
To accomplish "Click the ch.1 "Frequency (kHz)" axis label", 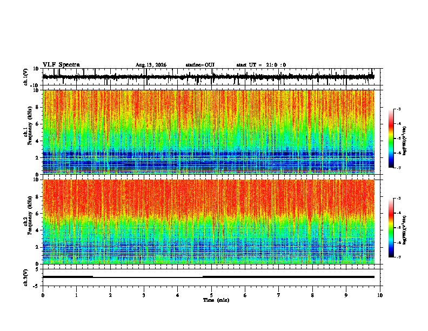I will point(30,125).
